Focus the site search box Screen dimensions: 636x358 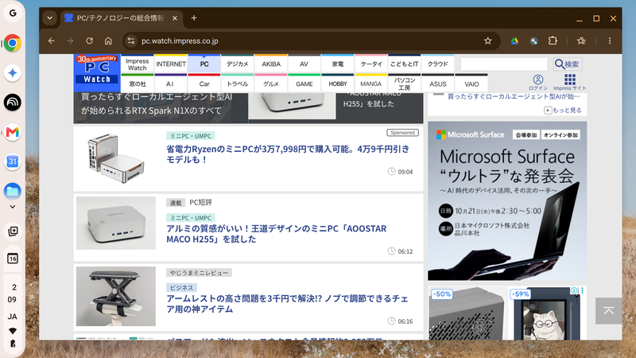pos(504,64)
